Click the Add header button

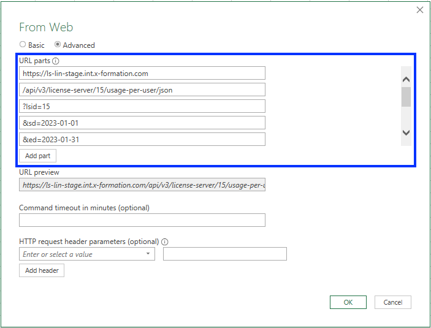tap(42, 270)
